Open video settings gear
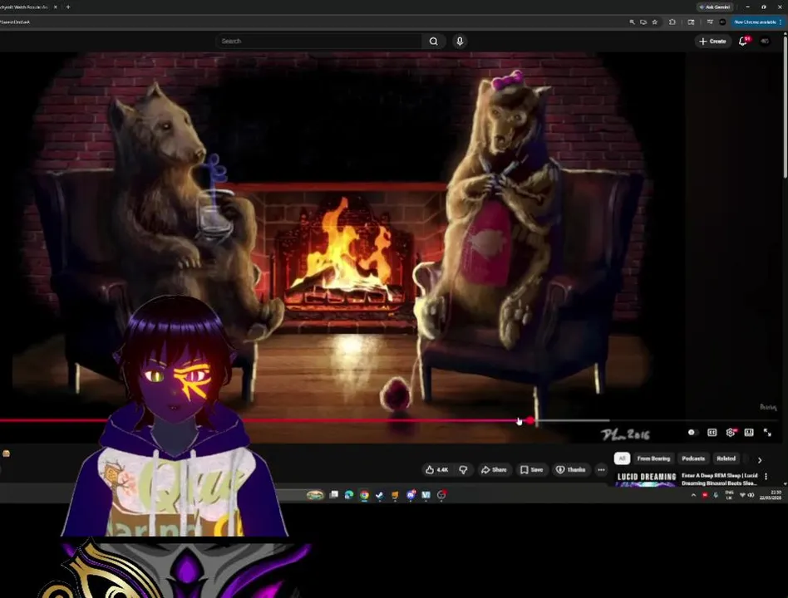This screenshot has width=788, height=598. [730, 433]
